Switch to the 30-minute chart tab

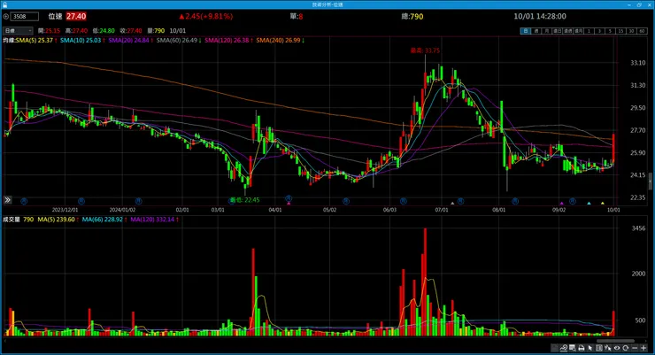point(632,31)
